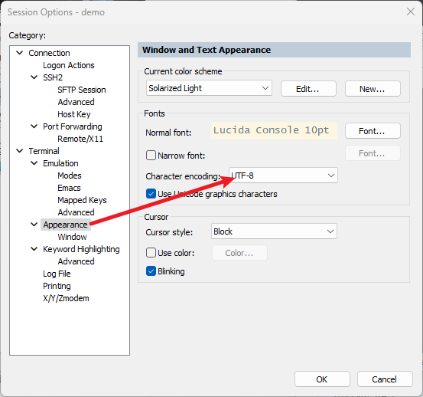Click New... to create a color scheme
Screen dimensions: 423x397
[x=373, y=89]
